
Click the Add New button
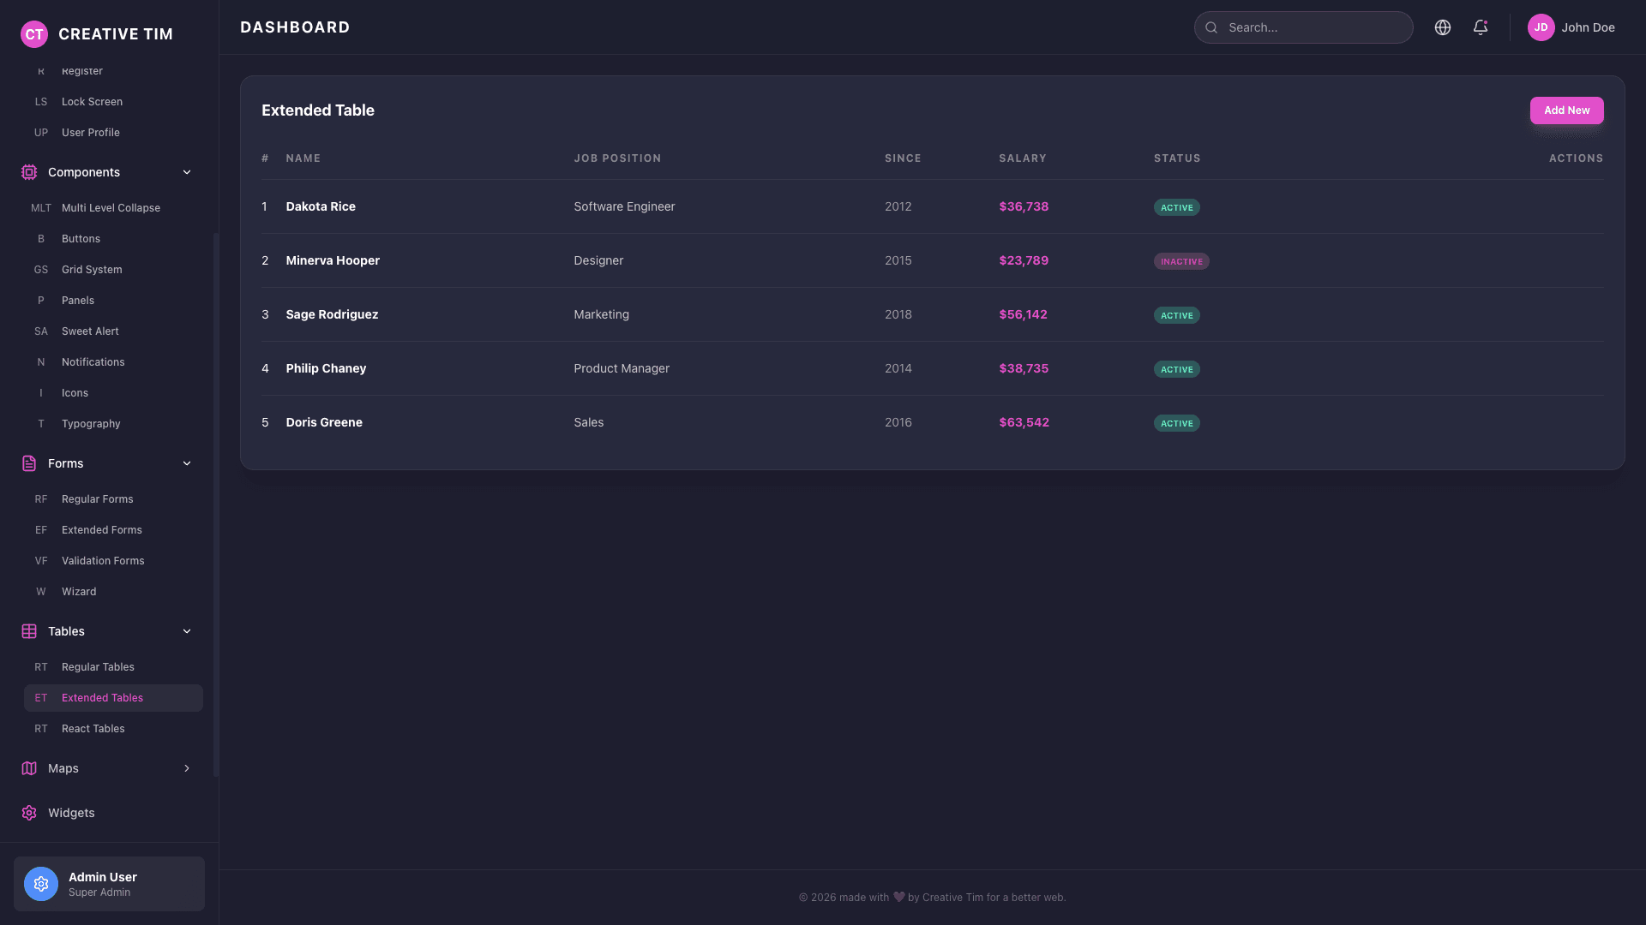point(1566,110)
